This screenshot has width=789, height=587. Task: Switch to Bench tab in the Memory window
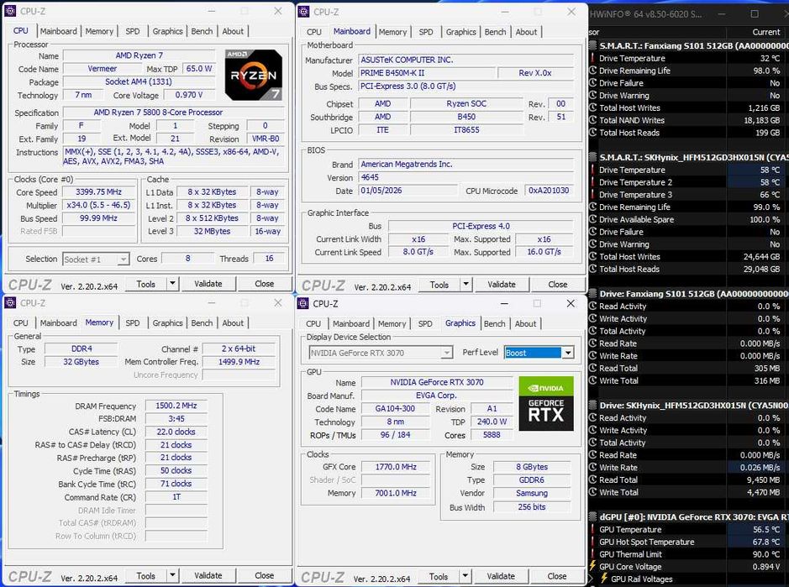(202, 323)
